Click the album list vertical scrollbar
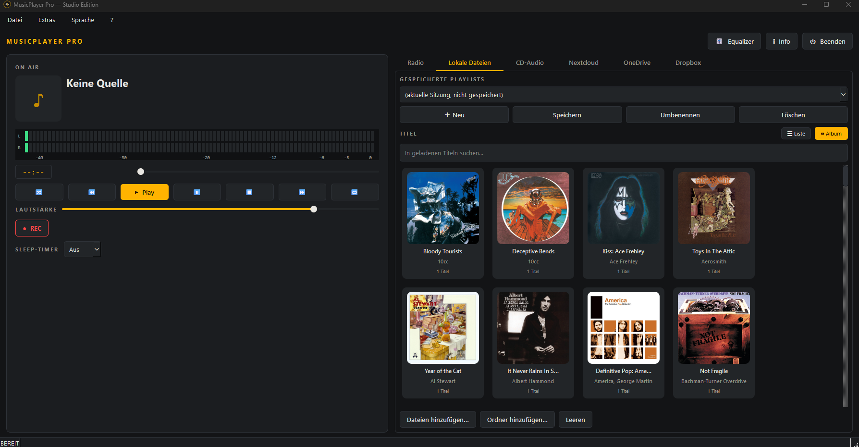The image size is (859, 447). tap(846, 286)
